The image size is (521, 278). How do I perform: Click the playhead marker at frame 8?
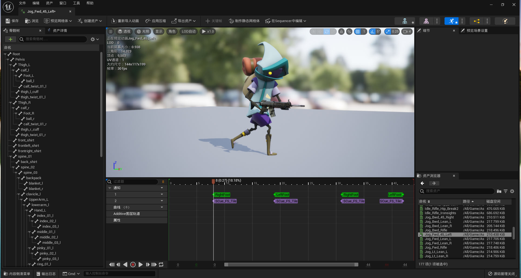[x=213, y=182]
